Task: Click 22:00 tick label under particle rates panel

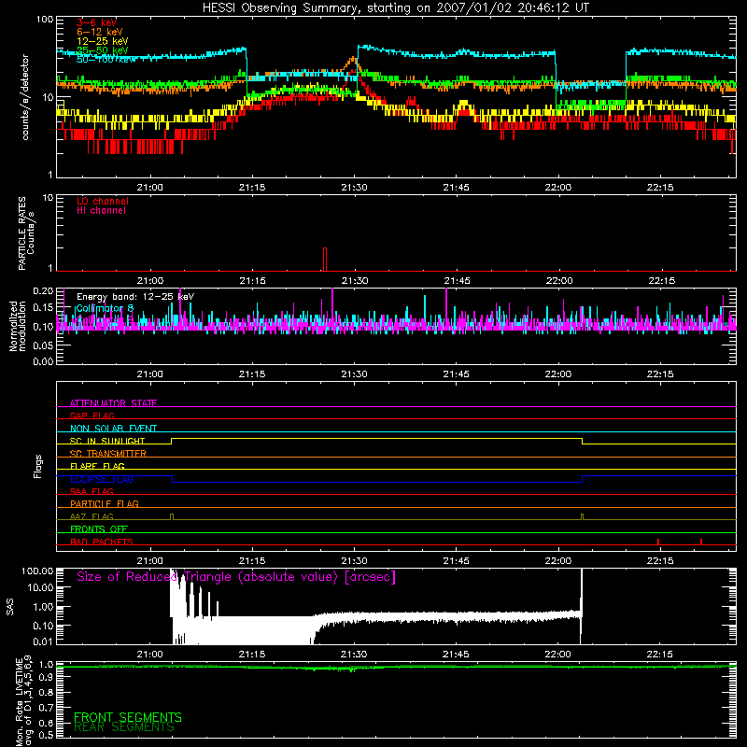Action: click(x=558, y=281)
